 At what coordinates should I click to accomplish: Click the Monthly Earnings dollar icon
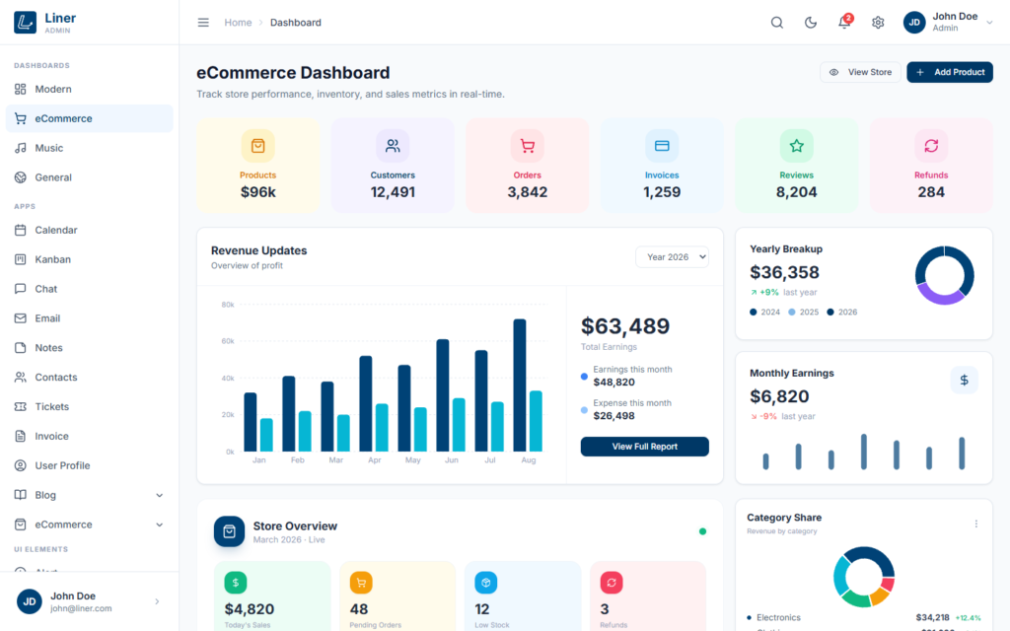[964, 380]
